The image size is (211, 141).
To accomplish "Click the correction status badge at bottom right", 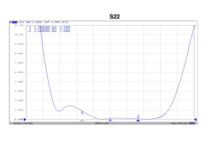I will click(x=192, y=124).
